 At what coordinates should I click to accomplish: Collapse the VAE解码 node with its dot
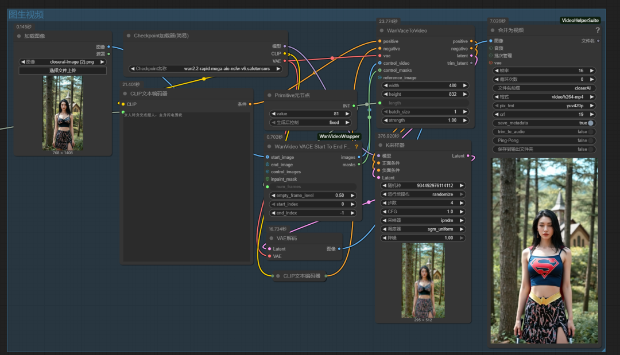[x=271, y=238]
